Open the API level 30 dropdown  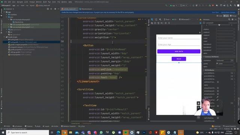174,19
